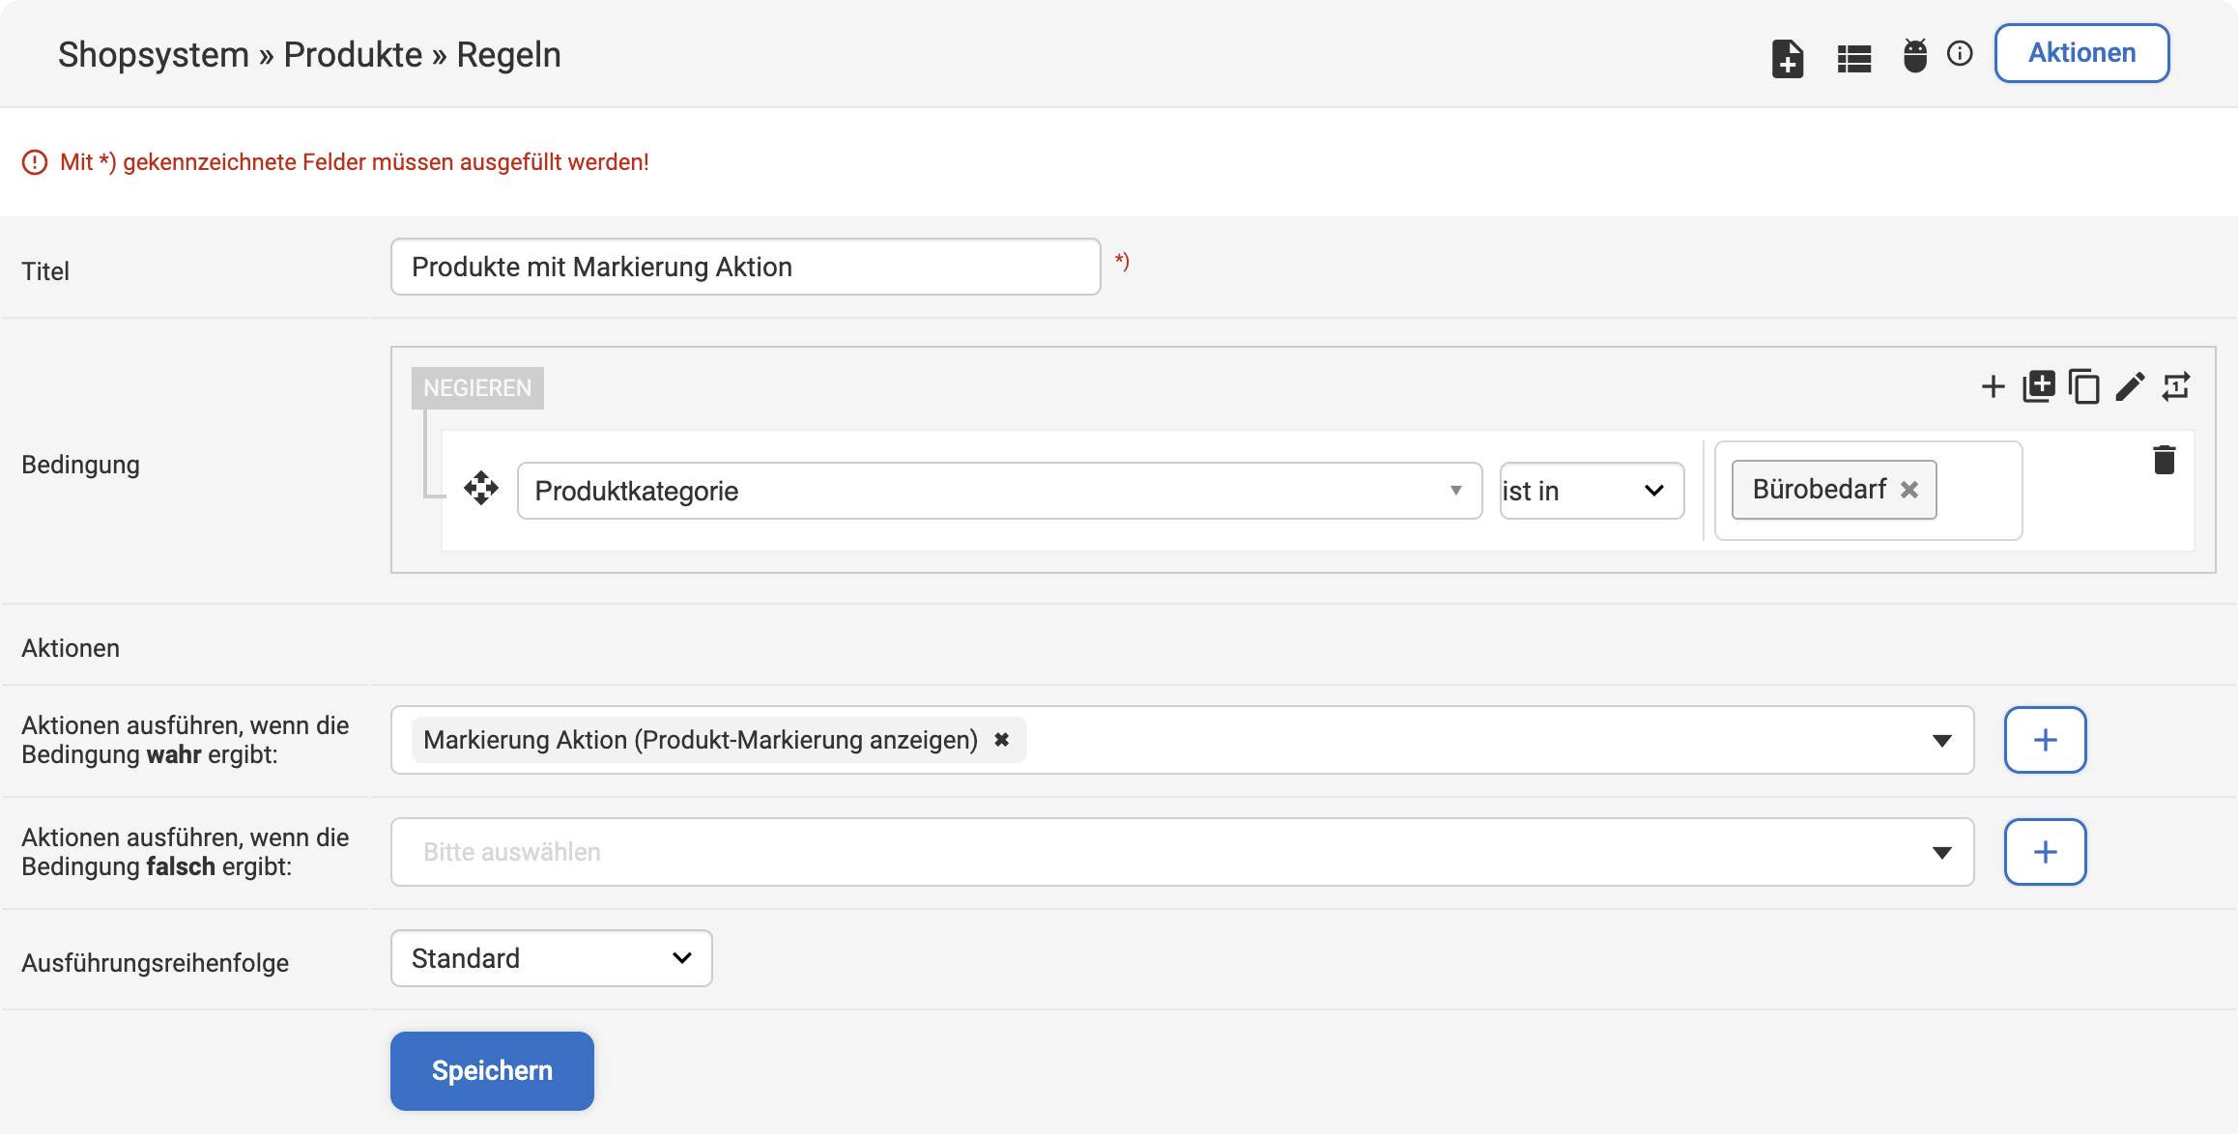The height and width of the screenshot is (1134, 2238).
Task: Open the list view icon in header
Action: [1854, 59]
